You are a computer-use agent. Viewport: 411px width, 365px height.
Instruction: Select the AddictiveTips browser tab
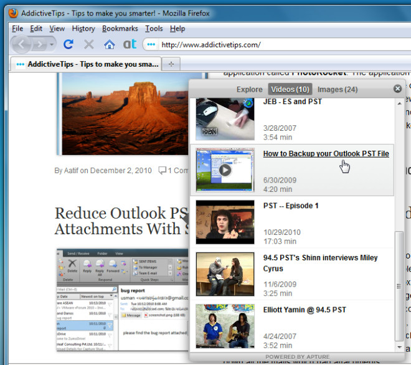coord(86,64)
